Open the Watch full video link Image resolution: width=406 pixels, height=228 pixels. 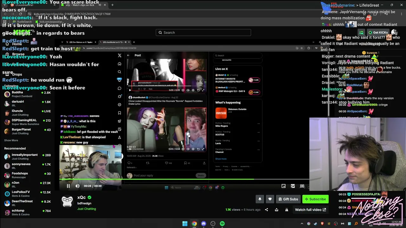tap(311, 210)
